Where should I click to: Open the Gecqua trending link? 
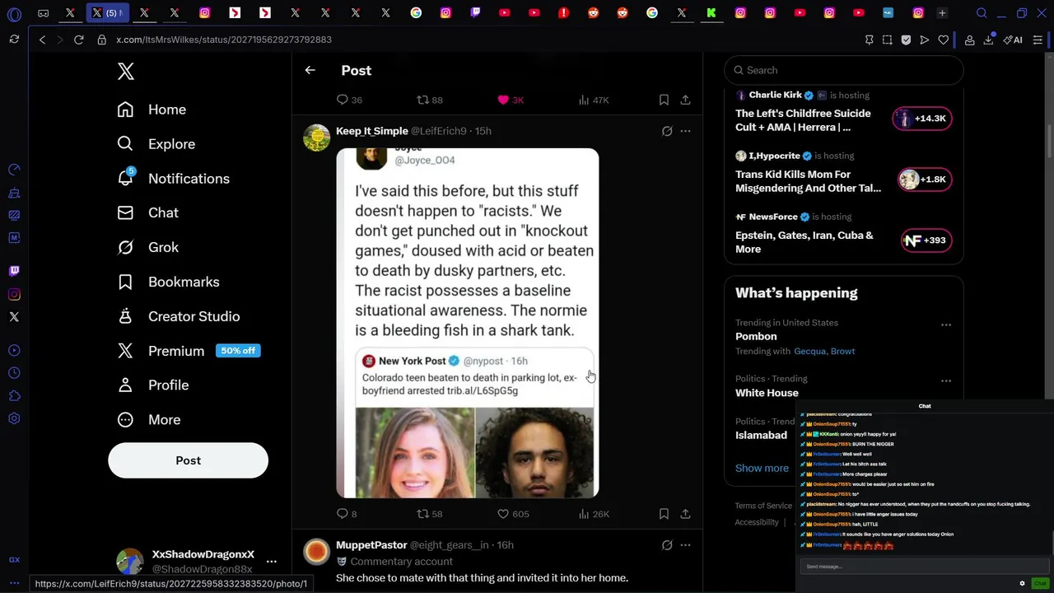point(809,351)
